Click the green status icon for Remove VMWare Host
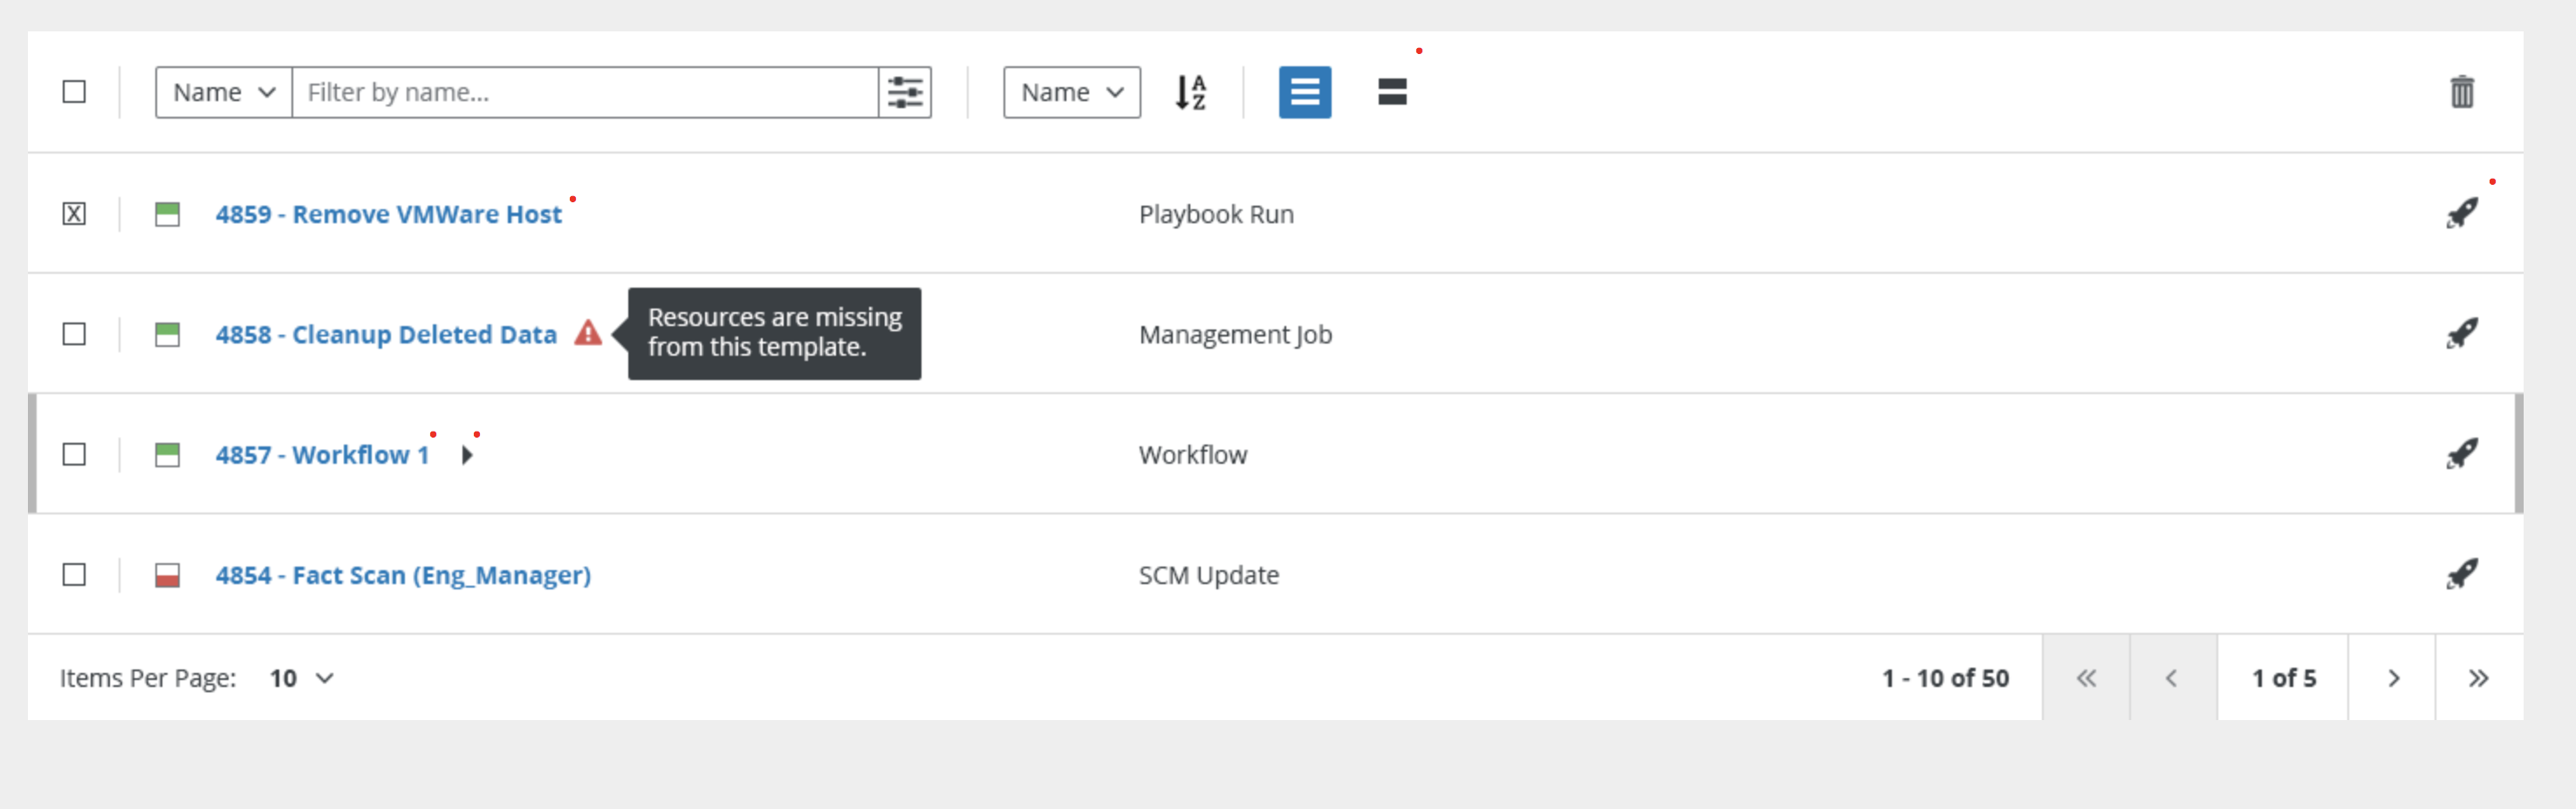2576x809 pixels. [167, 214]
